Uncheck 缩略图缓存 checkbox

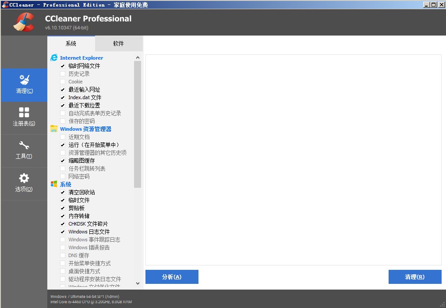(x=63, y=161)
